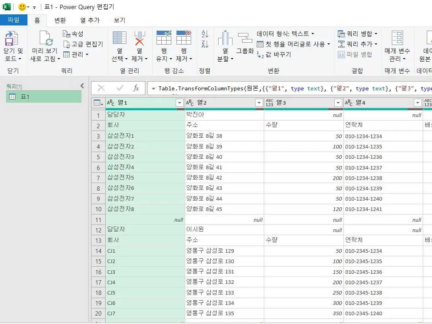
Task: Click cell 삼성전자1
Action: click(145, 136)
